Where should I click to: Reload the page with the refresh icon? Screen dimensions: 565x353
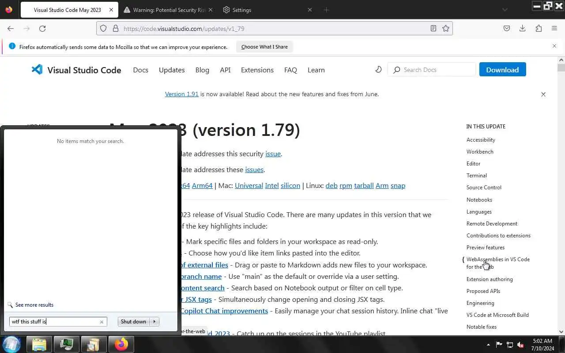42,28
